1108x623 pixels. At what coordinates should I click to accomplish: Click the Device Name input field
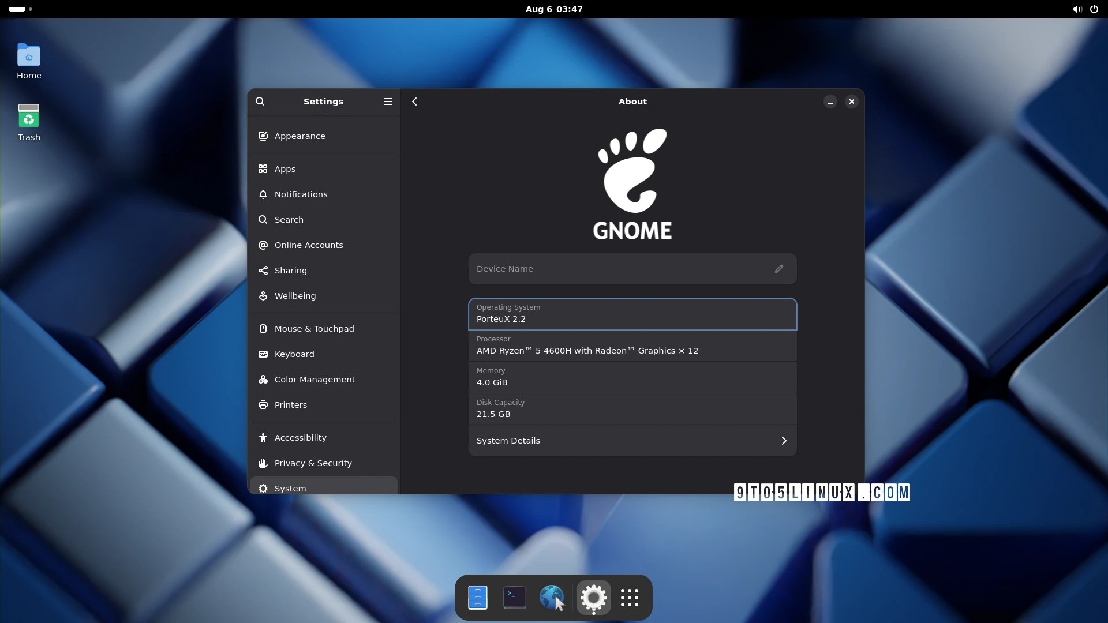tap(617, 269)
